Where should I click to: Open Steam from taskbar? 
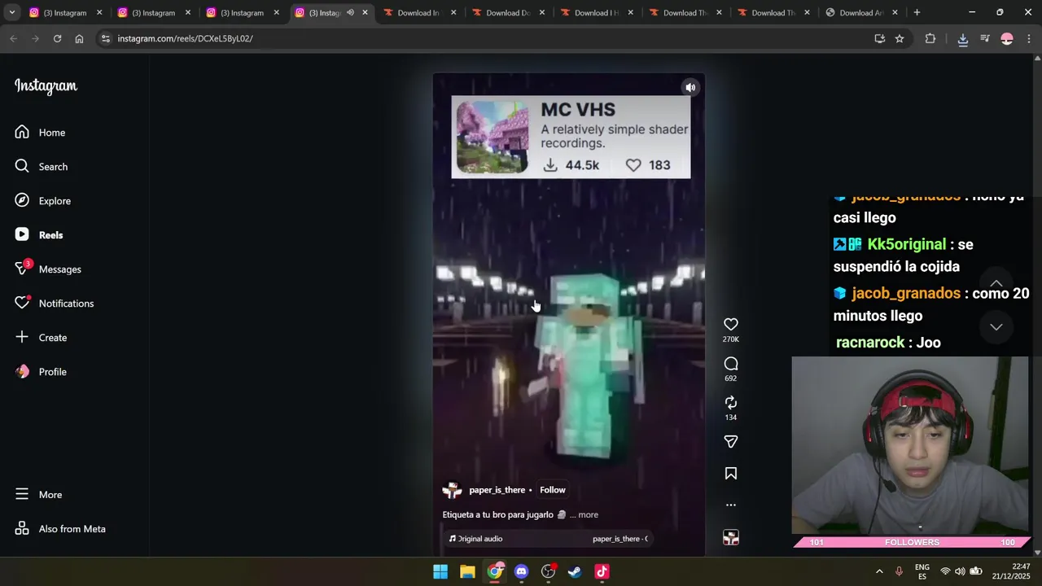[x=575, y=571]
